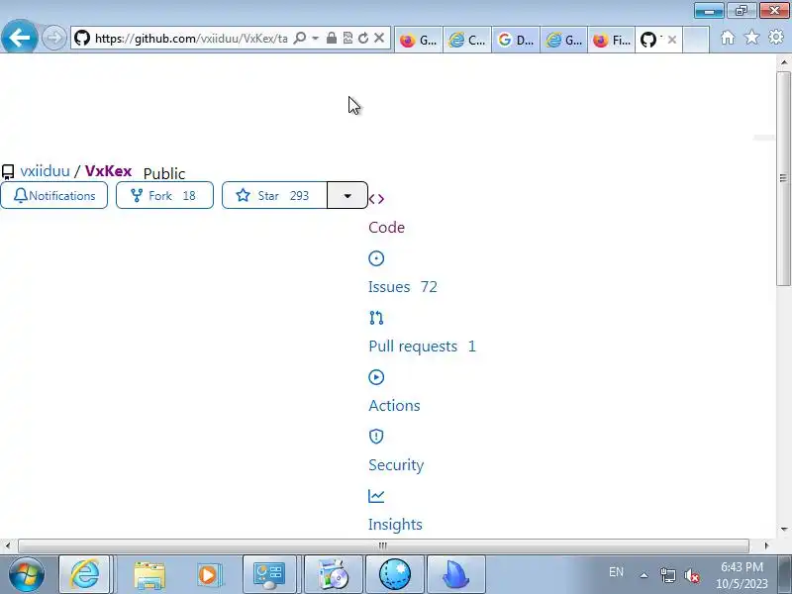The width and height of the screenshot is (792, 594).
Task: Click the repository book icon
Action: 8,172
